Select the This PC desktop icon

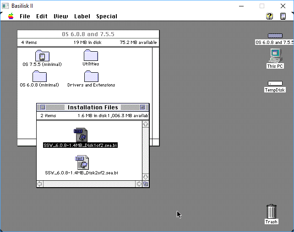coord(275,56)
